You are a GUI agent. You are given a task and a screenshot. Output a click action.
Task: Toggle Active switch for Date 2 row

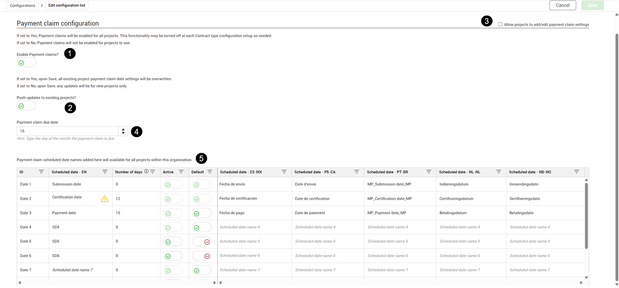(x=173, y=199)
